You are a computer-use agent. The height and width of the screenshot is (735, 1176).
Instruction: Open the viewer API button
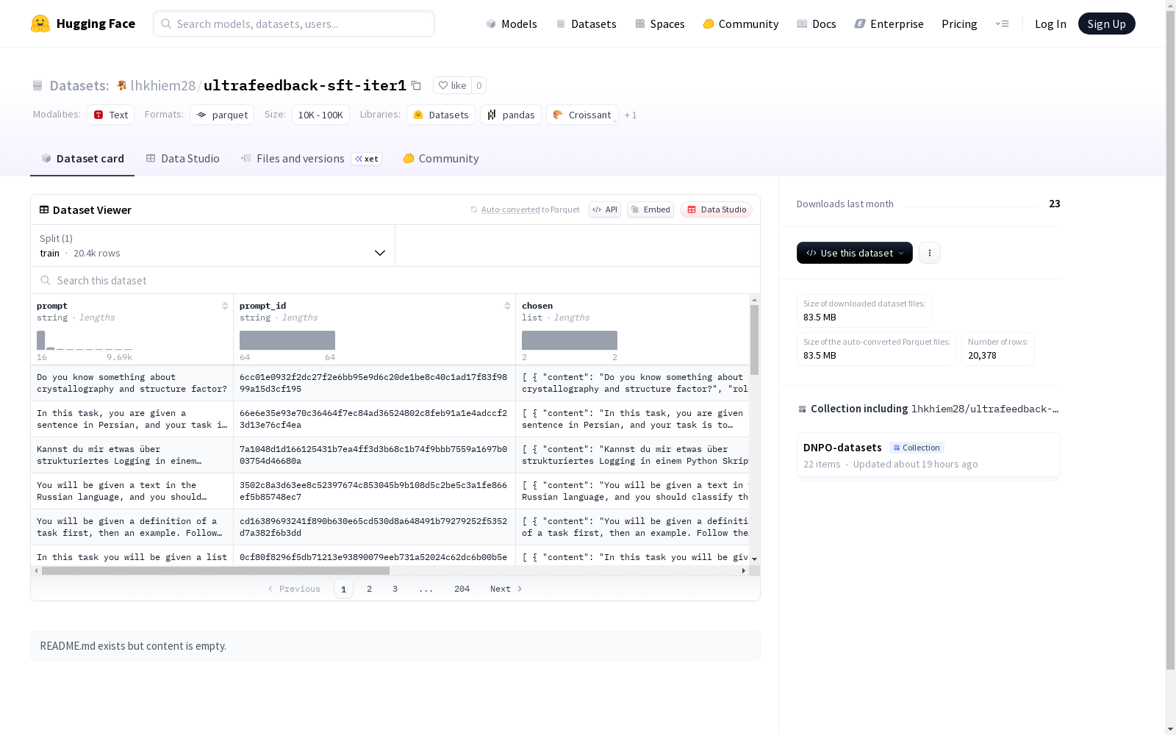coord(605,209)
